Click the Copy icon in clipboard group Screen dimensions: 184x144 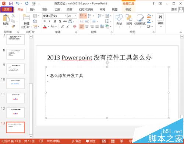pyautogui.click(x=13, y=21)
